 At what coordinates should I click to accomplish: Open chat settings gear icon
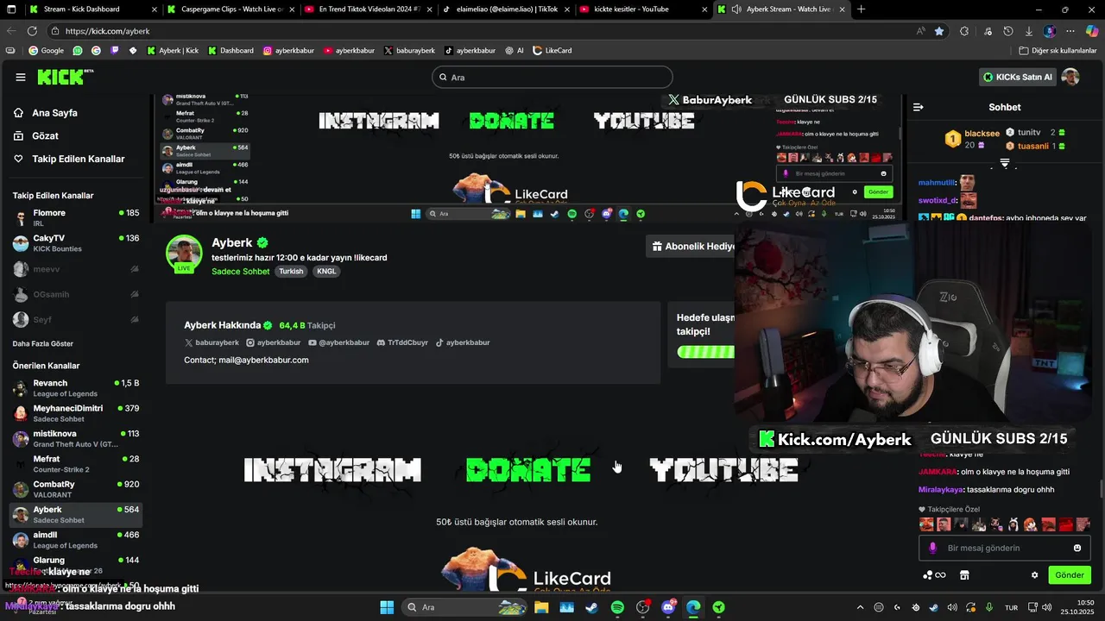click(x=1034, y=575)
